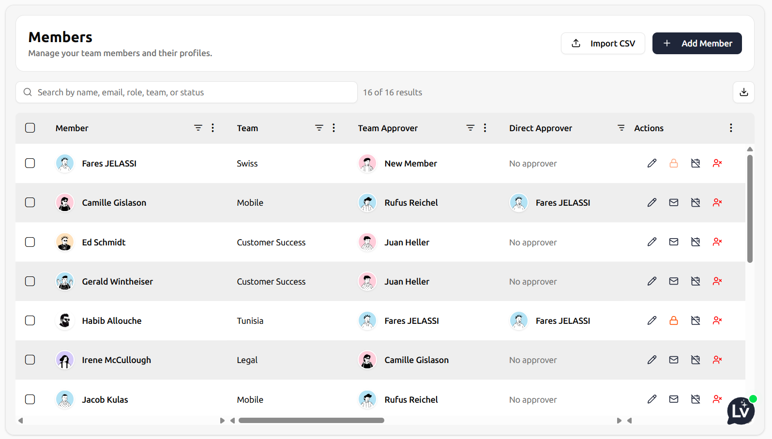Viewport: 772px width, 439px height.
Task: Select the checkbox for Ed Schmidt
Action: [30, 242]
